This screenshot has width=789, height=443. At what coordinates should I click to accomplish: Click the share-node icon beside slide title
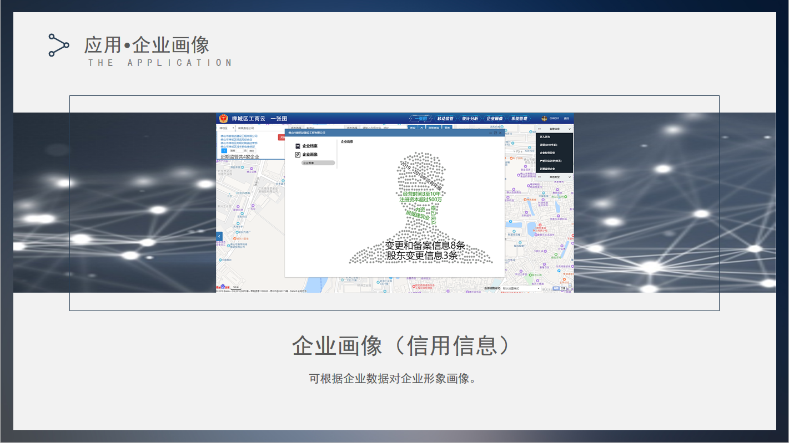point(59,45)
